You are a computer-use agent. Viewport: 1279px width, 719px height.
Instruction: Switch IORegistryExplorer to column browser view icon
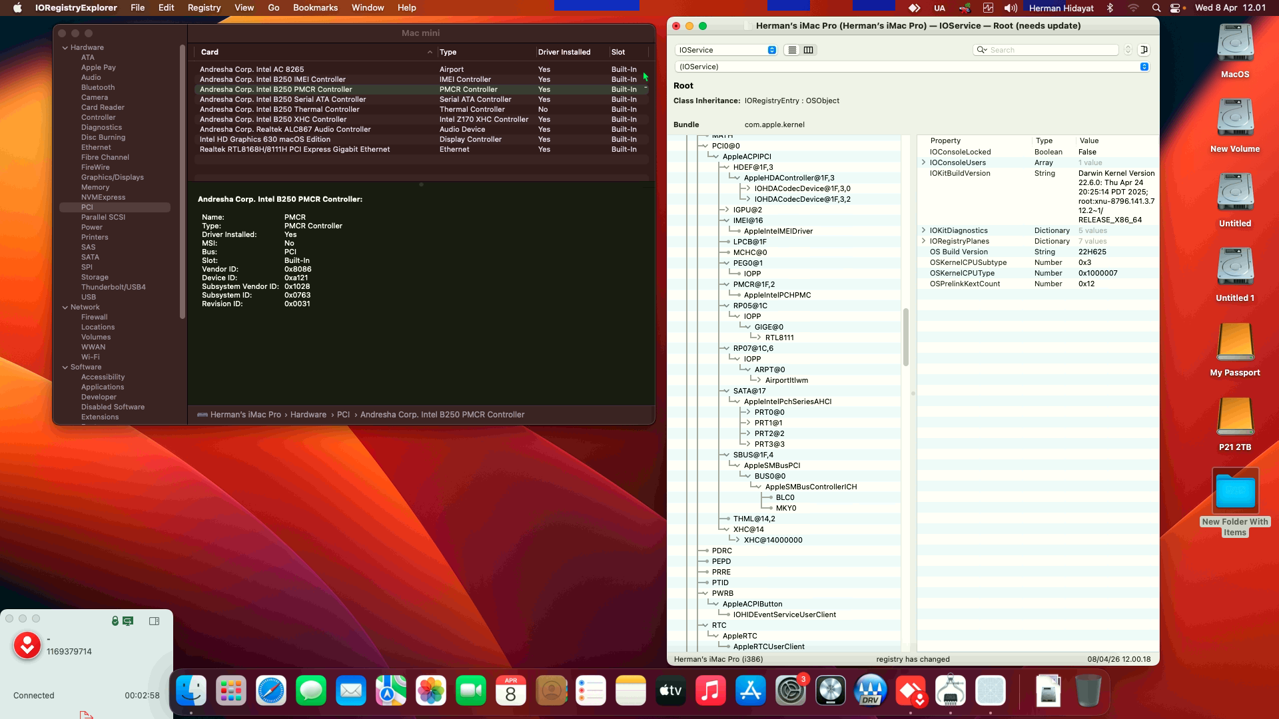pyautogui.click(x=808, y=50)
